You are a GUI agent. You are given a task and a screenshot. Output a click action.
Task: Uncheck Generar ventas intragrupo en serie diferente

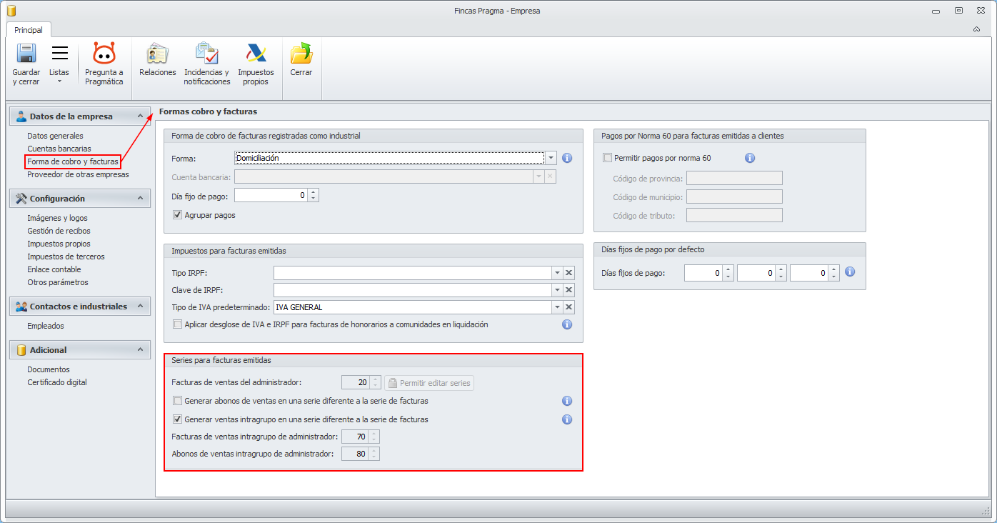(x=178, y=419)
